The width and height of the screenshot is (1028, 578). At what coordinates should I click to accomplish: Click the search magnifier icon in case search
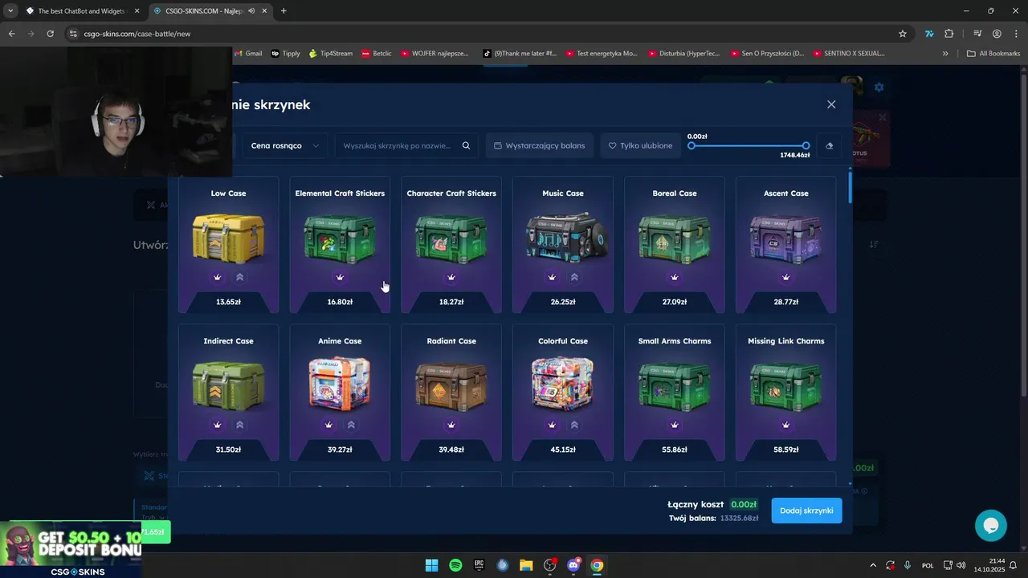tap(466, 145)
